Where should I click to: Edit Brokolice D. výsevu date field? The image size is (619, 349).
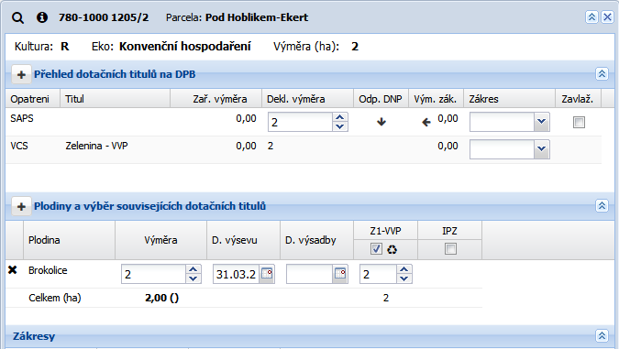pyautogui.click(x=236, y=274)
